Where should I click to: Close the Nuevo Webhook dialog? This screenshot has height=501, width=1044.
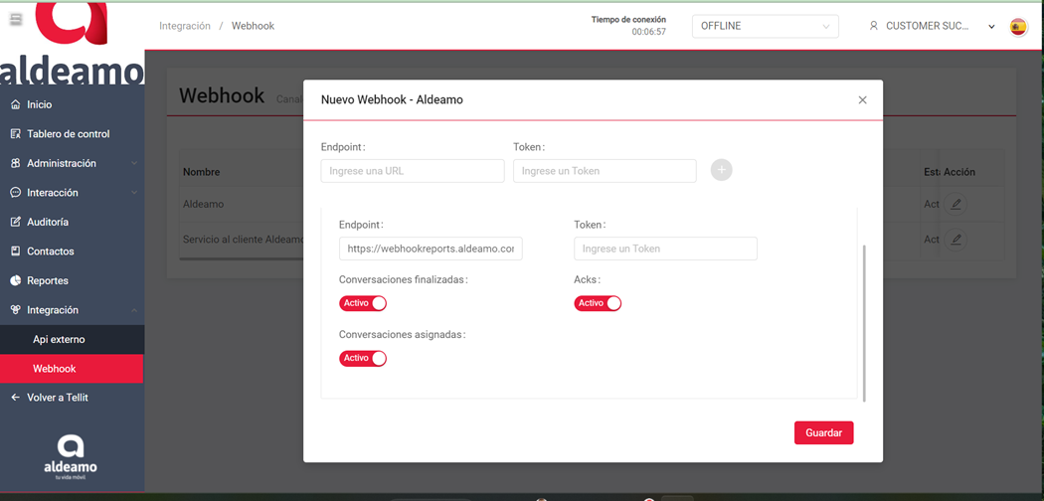pyautogui.click(x=862, y=99)
